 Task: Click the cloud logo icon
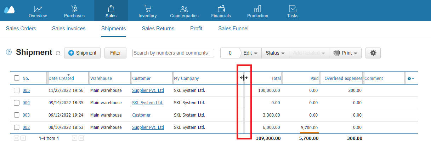[10, 10]
